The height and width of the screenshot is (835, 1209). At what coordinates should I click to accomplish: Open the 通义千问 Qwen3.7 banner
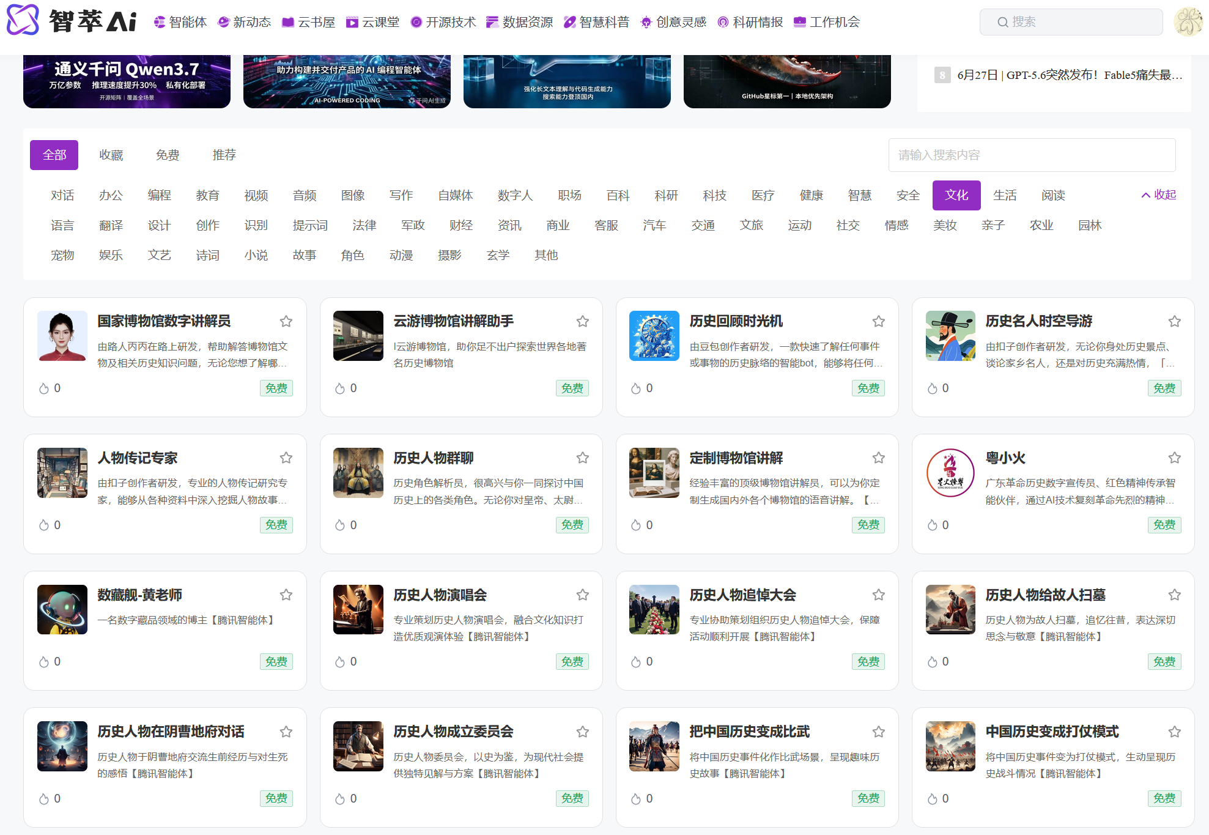pos(127,81)
